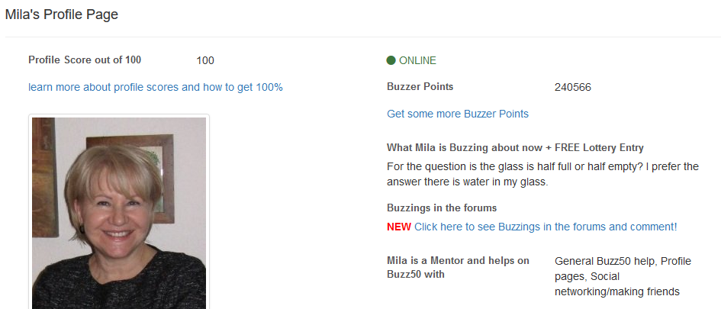
Task: Click the ONLINE status text
Action: (x=417, y=60)
